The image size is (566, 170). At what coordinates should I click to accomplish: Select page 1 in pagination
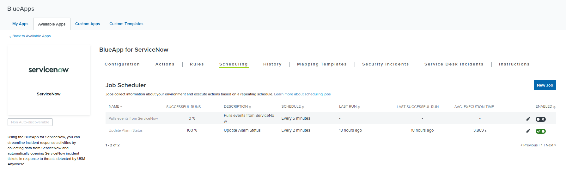click(542, 145)
